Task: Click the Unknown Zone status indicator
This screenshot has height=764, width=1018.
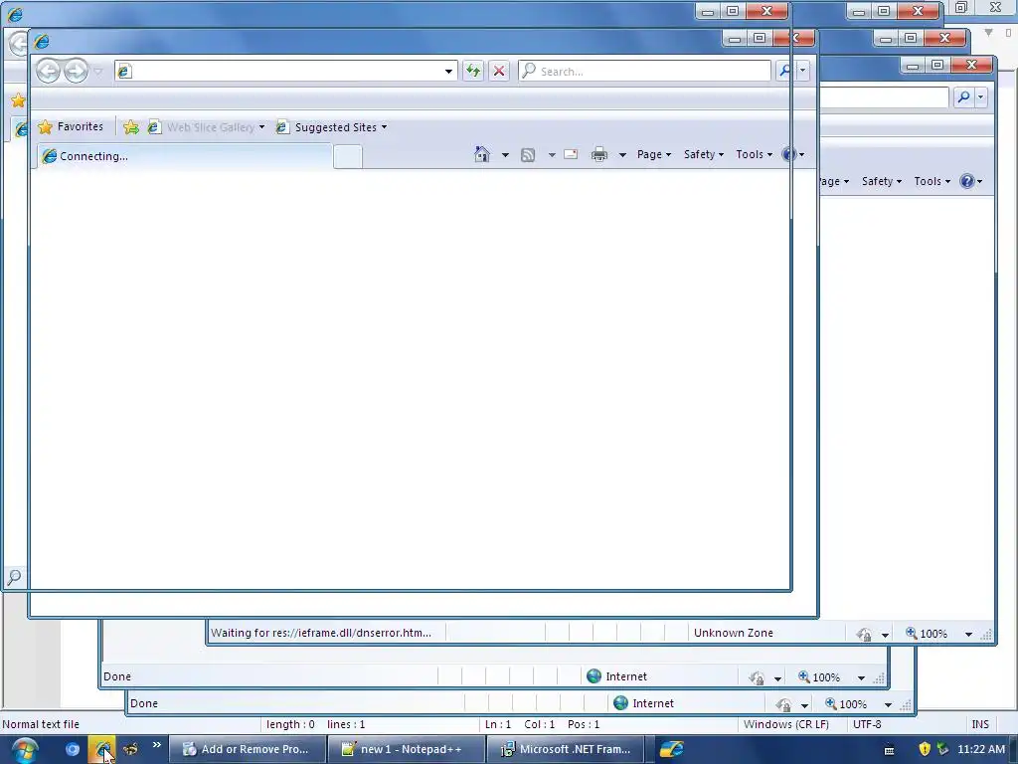Action: (x=734, y=633)
